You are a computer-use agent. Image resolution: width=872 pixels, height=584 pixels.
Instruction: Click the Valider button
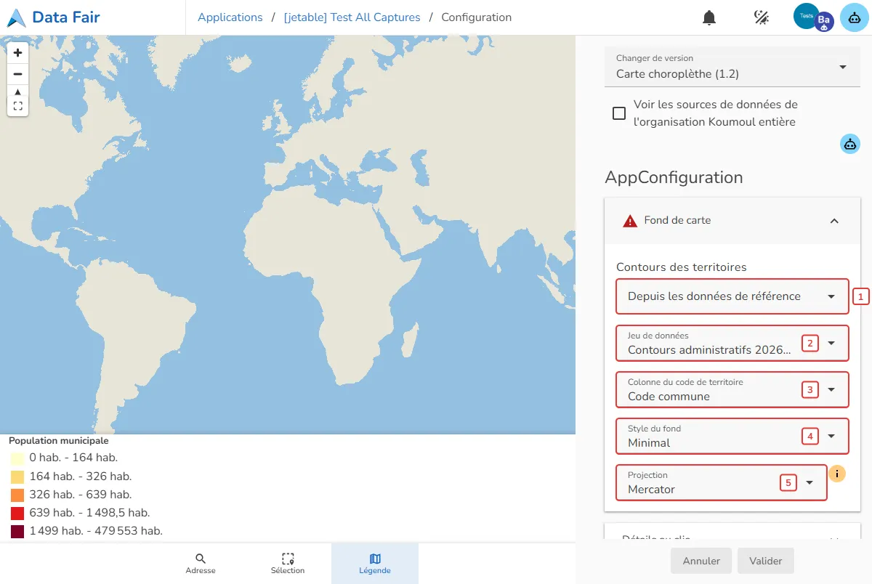766,561
